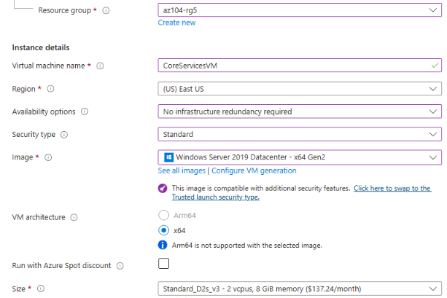Select the x64 architecture radio button
447x298 pixels.
coord(164,230)
